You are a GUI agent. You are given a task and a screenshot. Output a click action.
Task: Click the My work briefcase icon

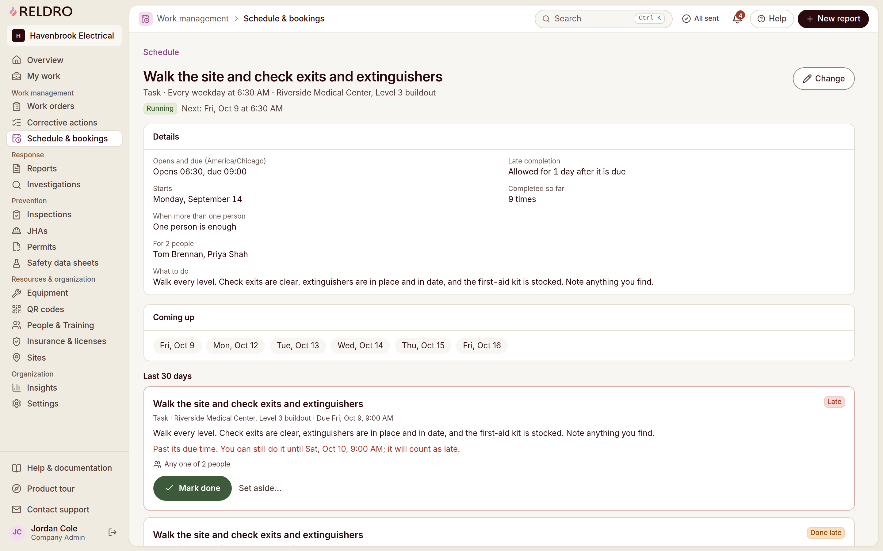(x=17, y=76)
